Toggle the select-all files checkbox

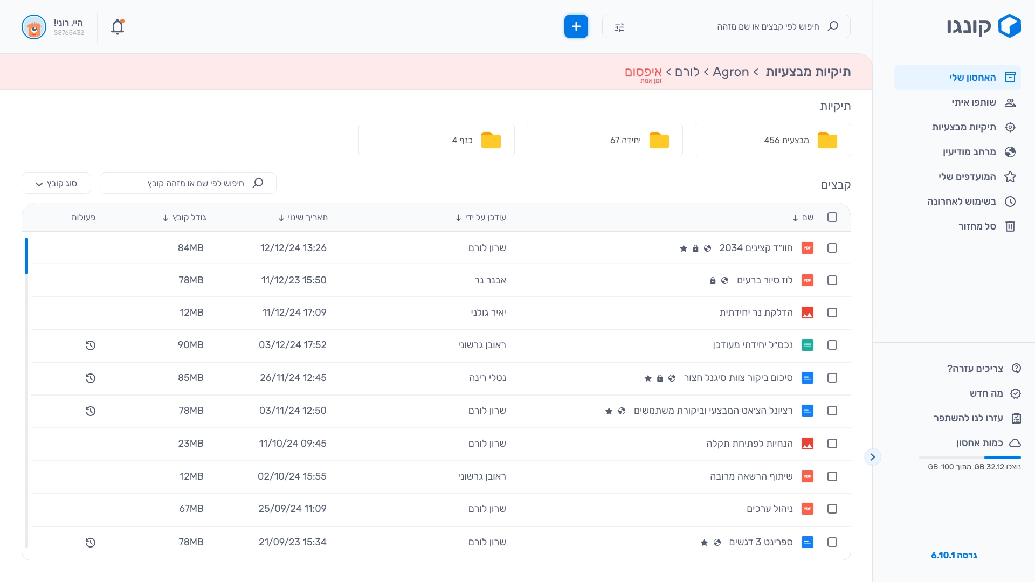832,217
